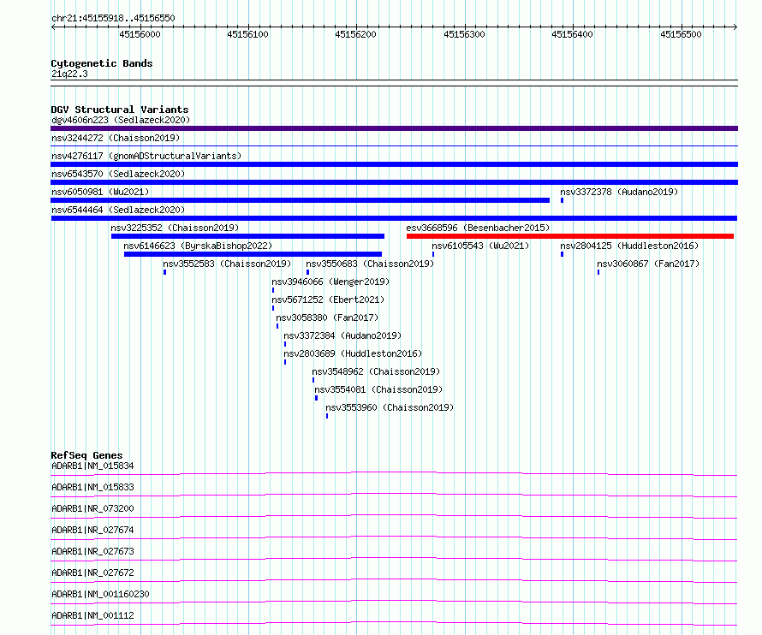Click the 45156400 ruler position
The height and width of the screenshot is (635, 762).
pyautogui.click(x=572, y=34)
